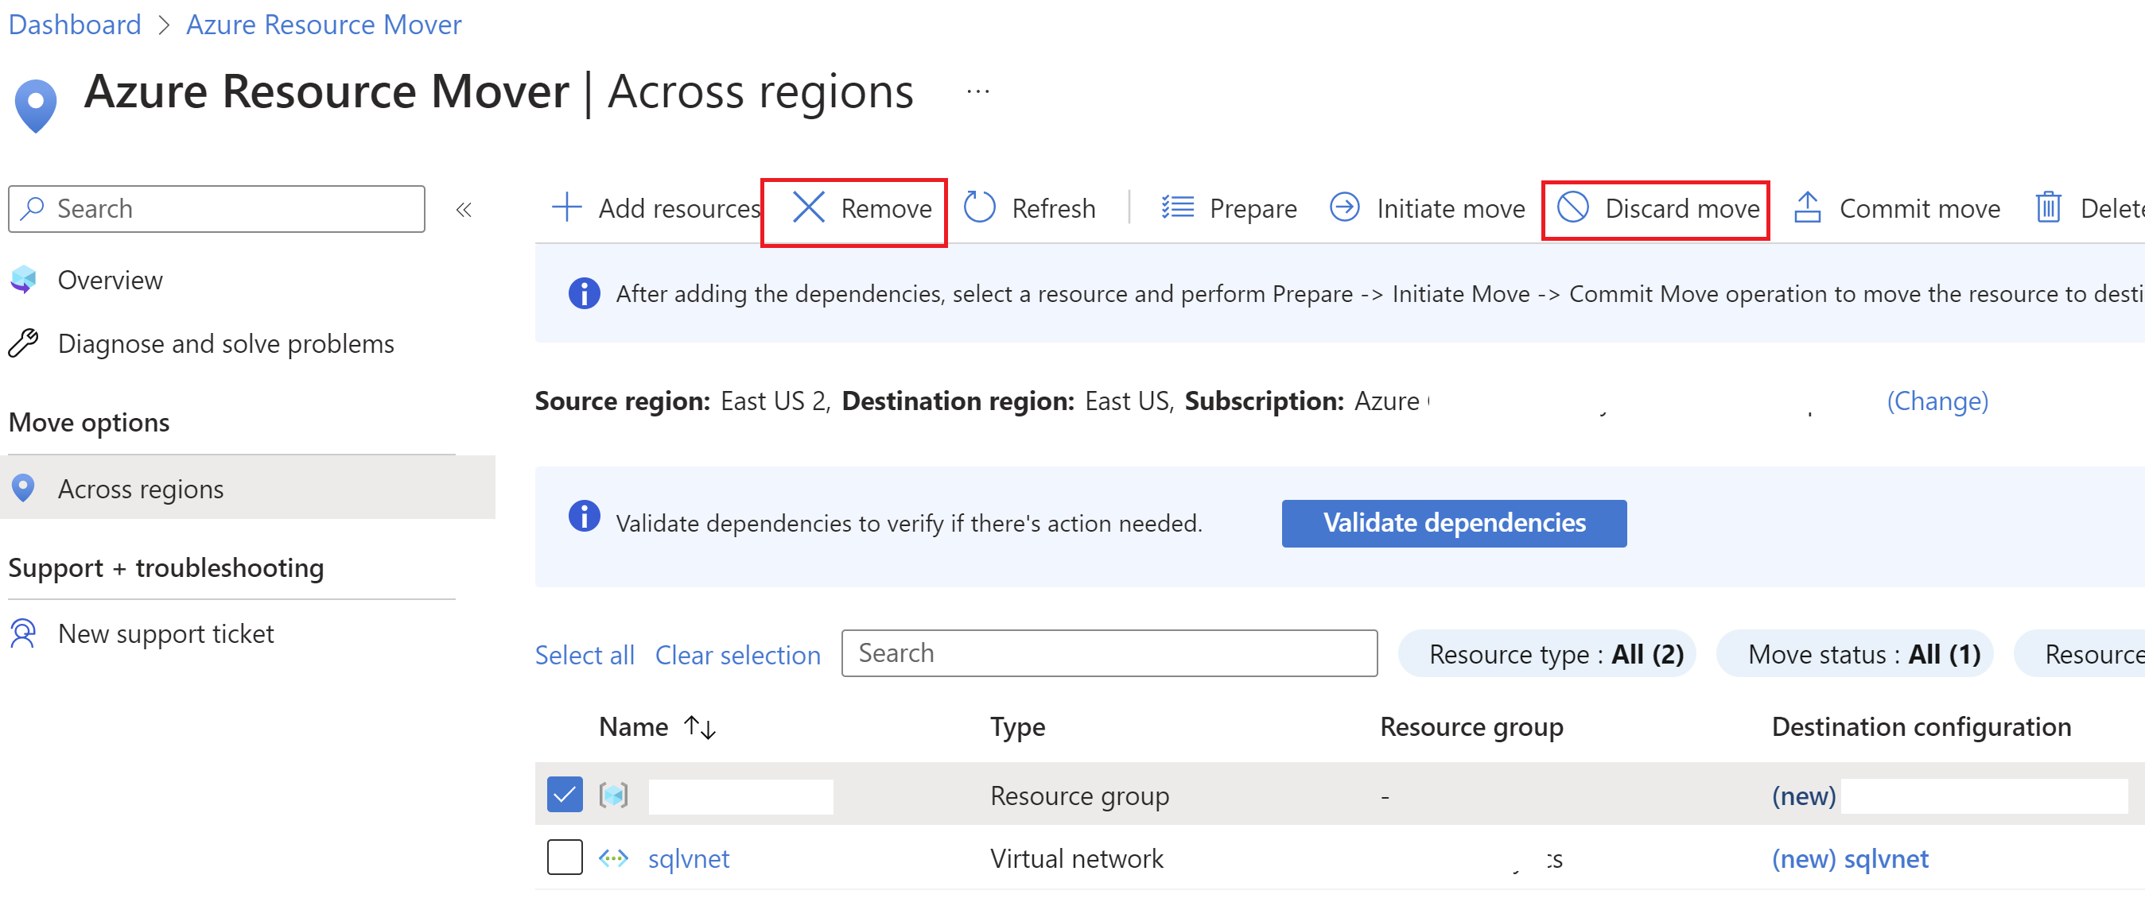Open the Resource type filter pill
This screenshot has width=2145, height=902.
[1547, 654]
